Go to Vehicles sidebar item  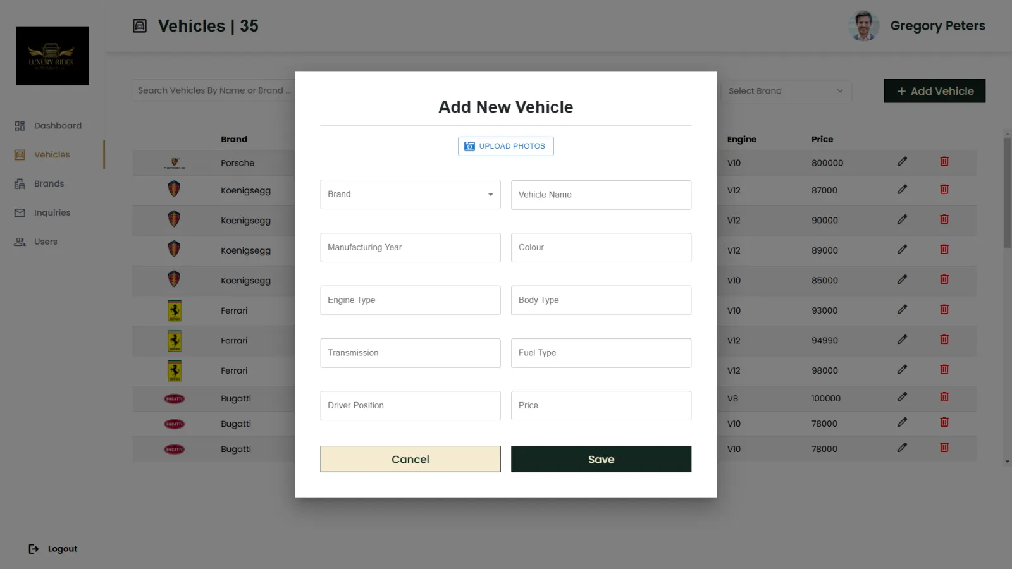click(x=42, y=155)
